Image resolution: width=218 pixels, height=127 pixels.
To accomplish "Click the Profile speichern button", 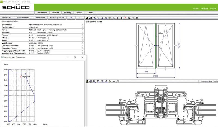I will (23, 18).
